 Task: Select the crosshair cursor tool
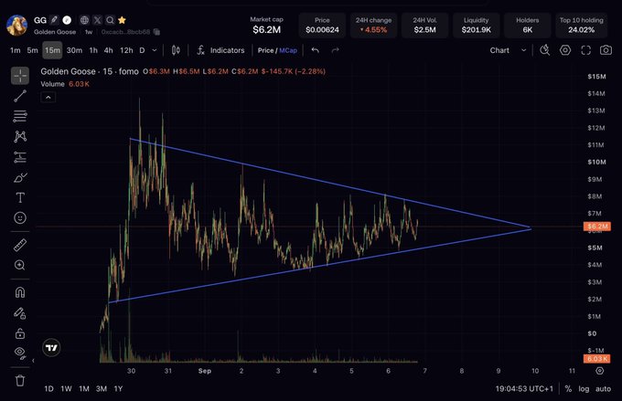point(20,75)
